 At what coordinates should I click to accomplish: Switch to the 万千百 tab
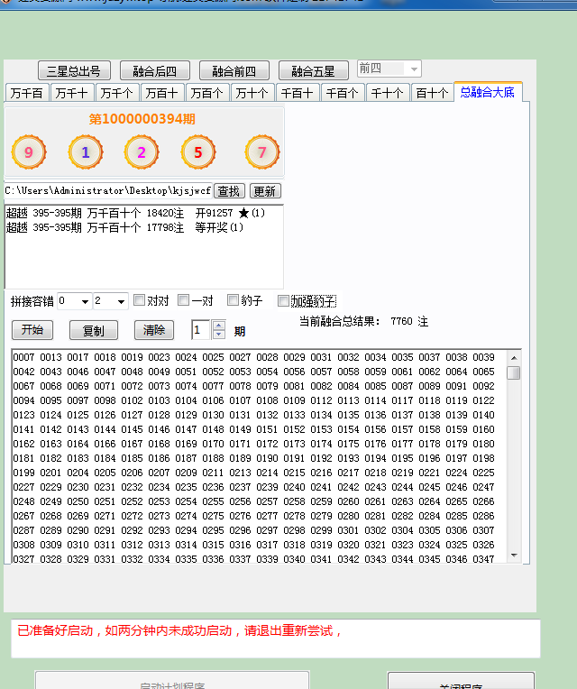tap(26, 93)
